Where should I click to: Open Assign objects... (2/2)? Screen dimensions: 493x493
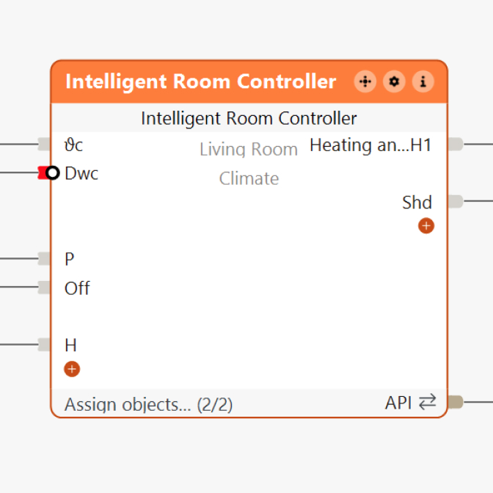coord(148,404)
